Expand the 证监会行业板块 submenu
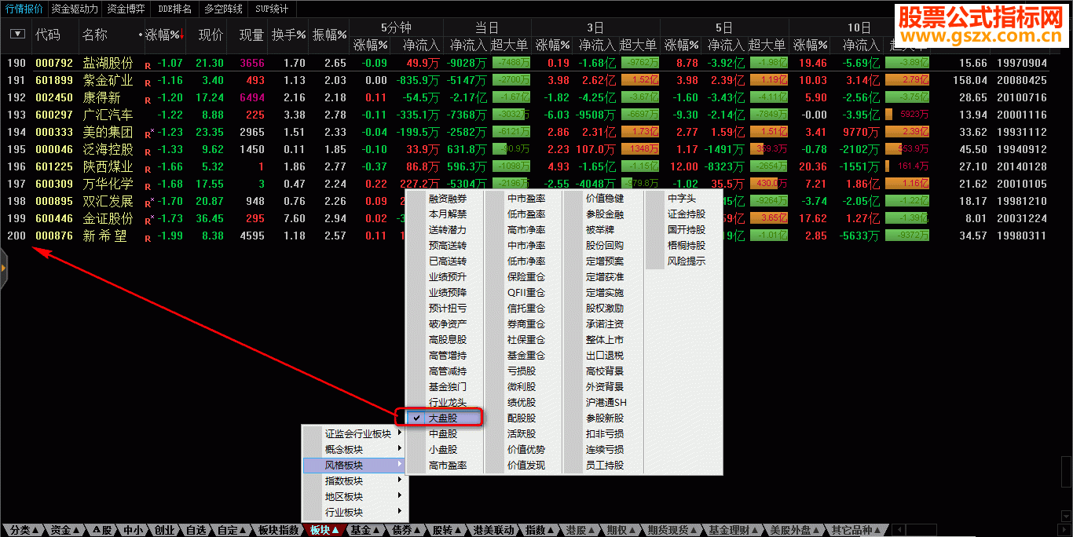The height and width of the screenshot is (537, 1073). point(354,433)
